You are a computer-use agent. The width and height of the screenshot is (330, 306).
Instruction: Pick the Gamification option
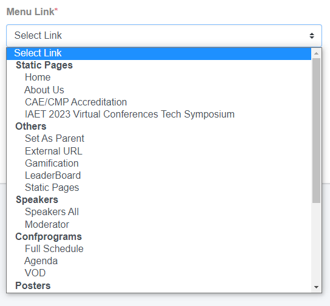pos(159,163)
